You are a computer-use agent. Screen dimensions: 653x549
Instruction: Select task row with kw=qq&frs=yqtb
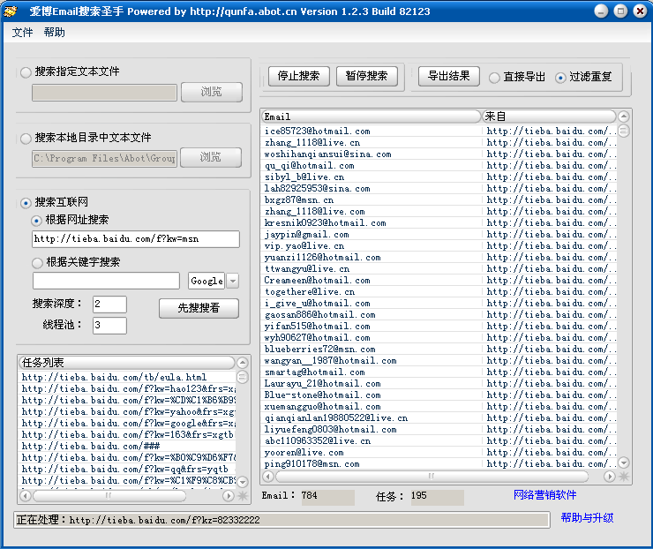click(128, 469)
